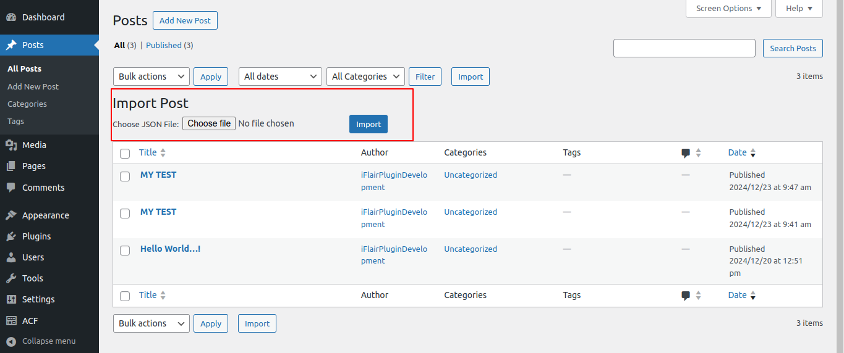The image size is (844, 353).
Task: Click the bottom Apply button
Action: [211, 323]
